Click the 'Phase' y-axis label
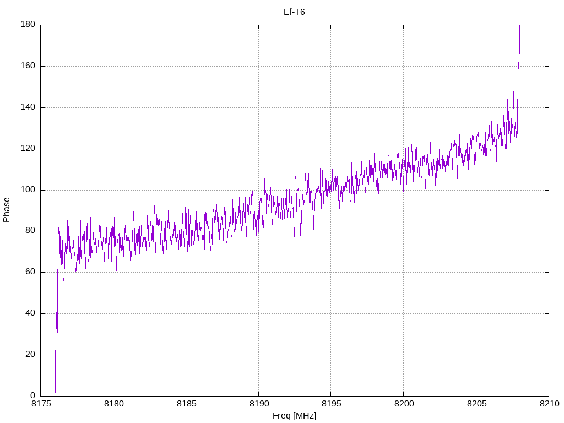This screenshot has width=564, height=423. [x=7, y=210]
